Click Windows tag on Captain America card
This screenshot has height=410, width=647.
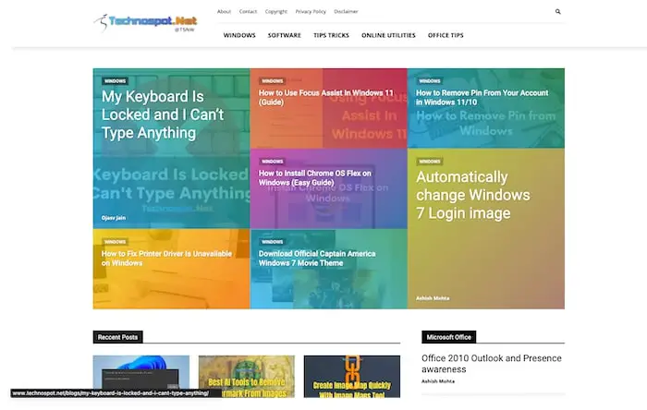click(273, 242)
